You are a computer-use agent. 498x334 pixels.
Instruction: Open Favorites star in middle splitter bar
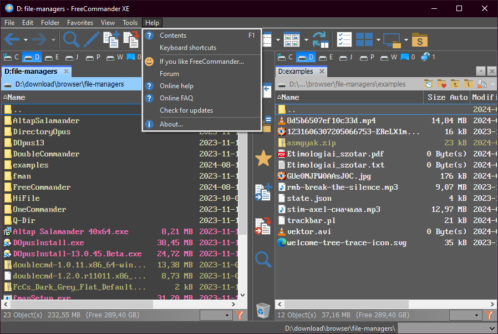tap(263, 159)
